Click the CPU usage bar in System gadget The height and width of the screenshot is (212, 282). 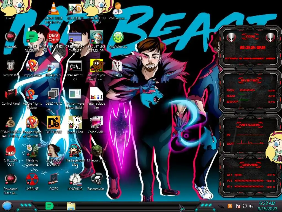[x=247, y=90]
